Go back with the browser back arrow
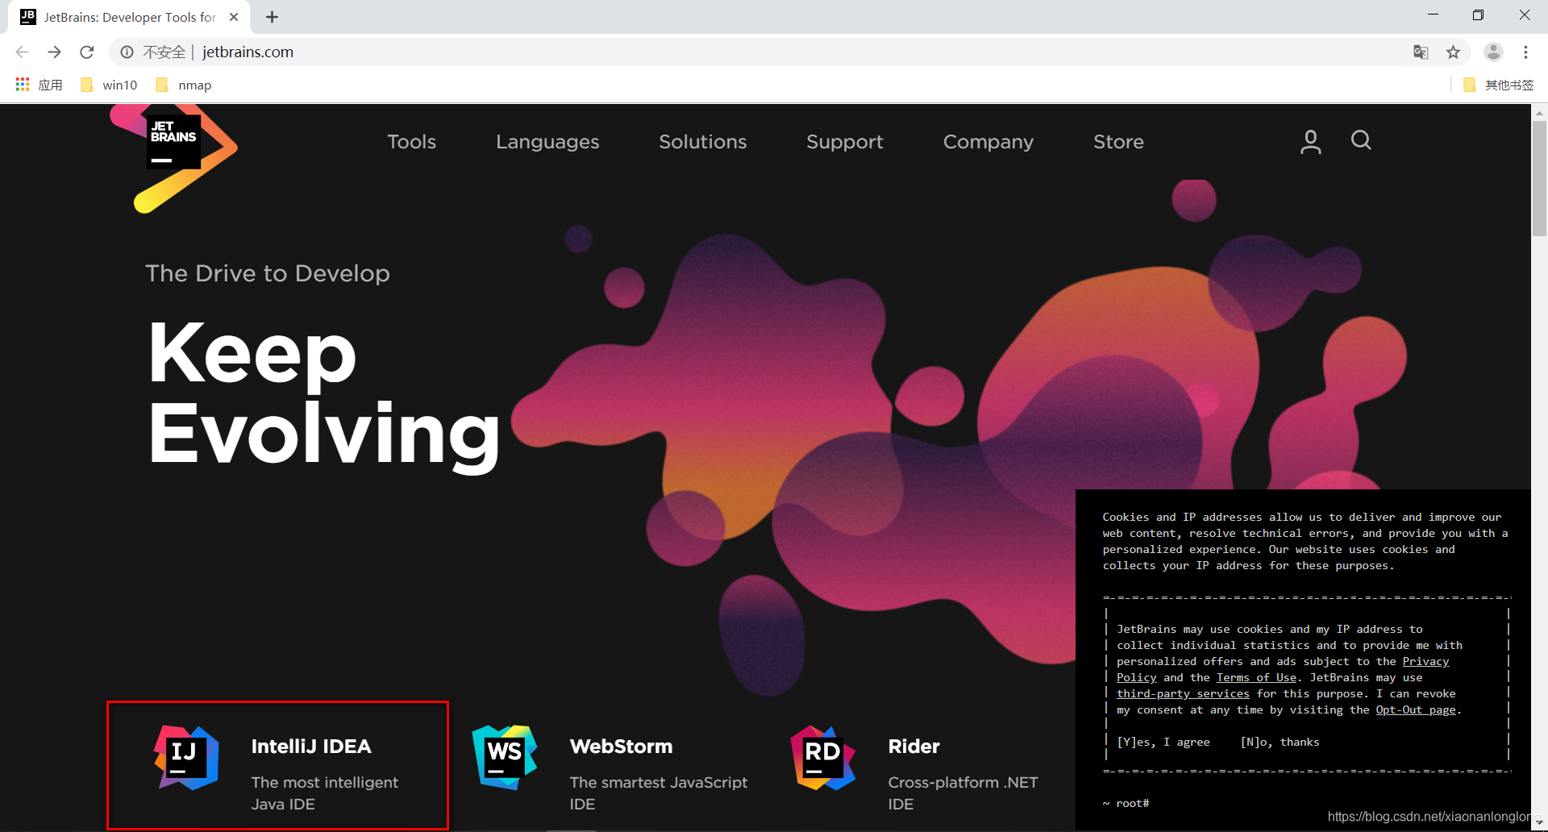1548x832 pixels. pyautogui.click(x=22, y=52)
